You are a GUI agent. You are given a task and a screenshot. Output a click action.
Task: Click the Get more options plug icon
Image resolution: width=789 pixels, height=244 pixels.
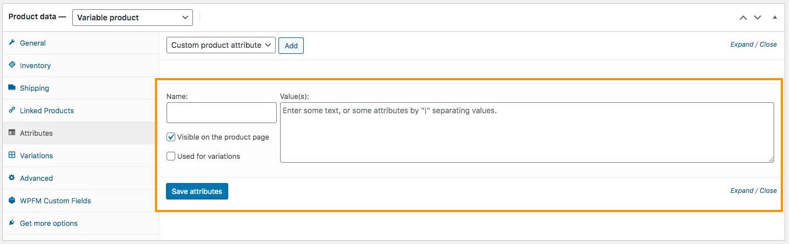(12, 223)
